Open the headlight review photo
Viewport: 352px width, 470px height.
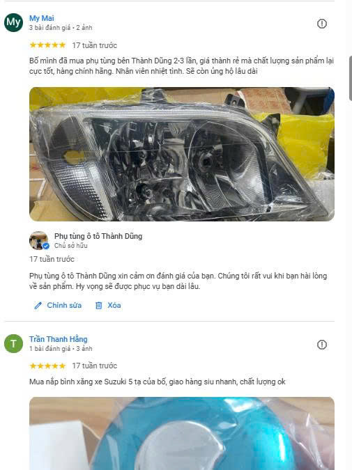(x=182, y=154)
